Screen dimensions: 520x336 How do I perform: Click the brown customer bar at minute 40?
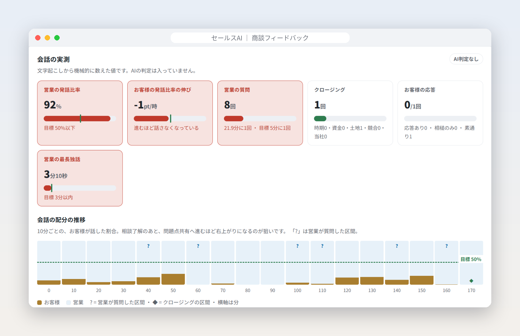click(x=148, y=281)
